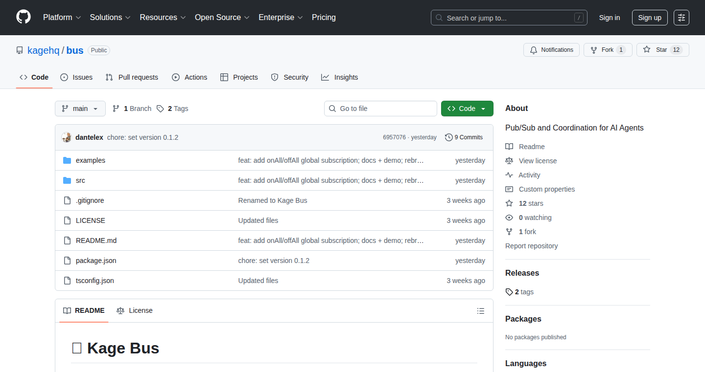Click the scales icon beside View license

(509, 161)
